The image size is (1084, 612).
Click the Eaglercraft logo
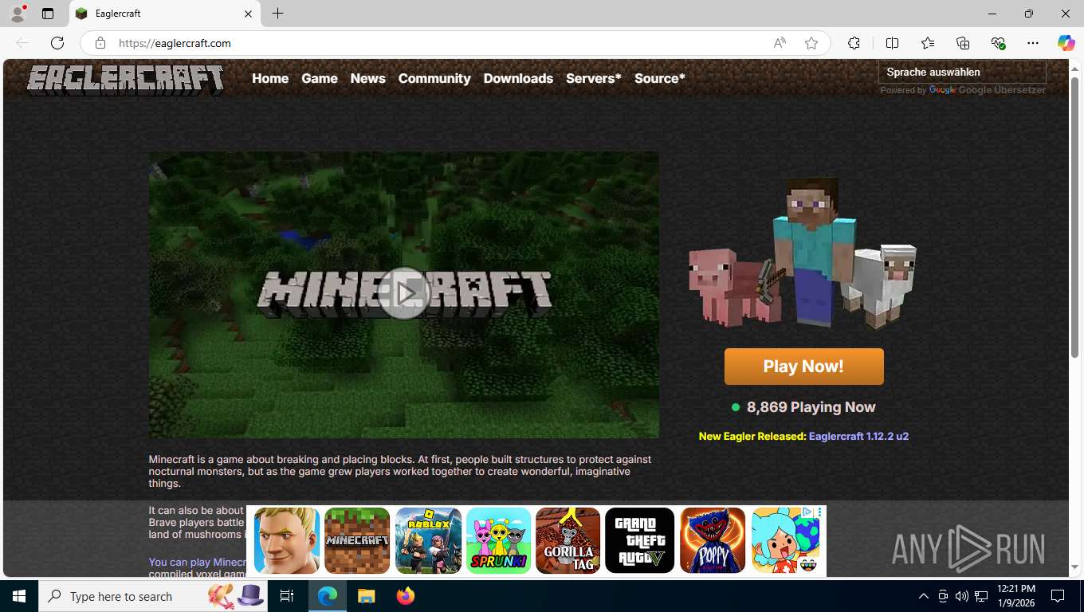[125, 80]
